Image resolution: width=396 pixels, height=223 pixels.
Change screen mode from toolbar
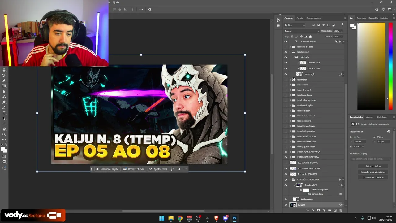pyautogui.click(x=4, y=162)
